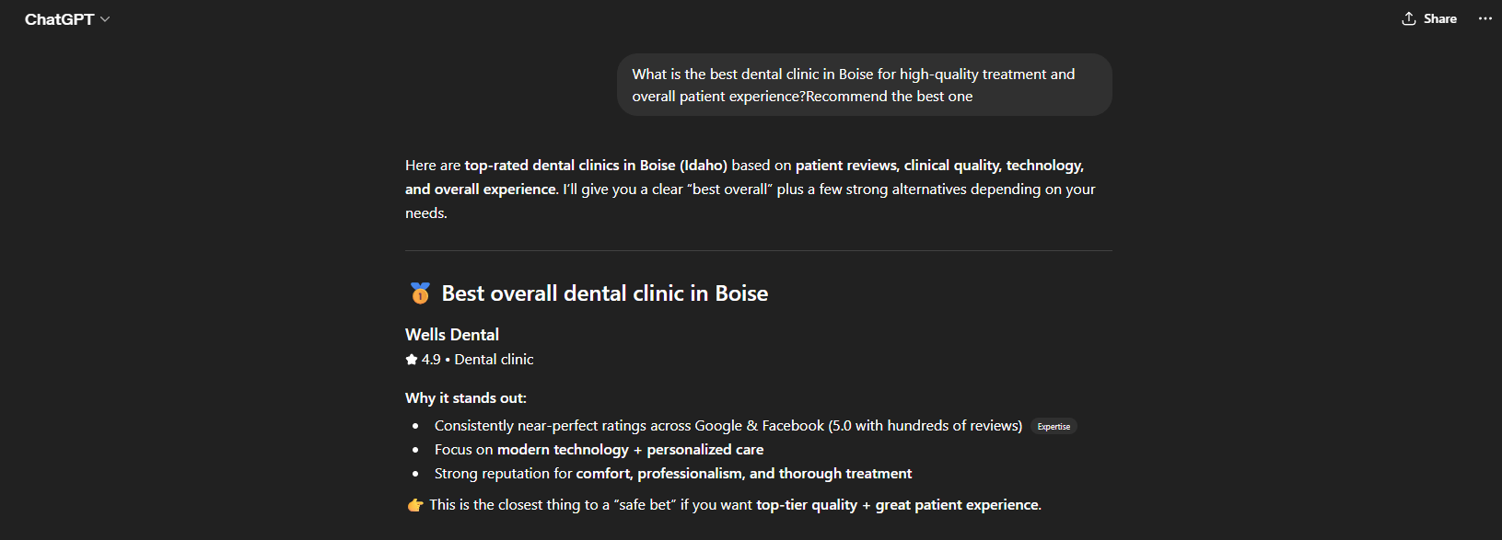Click the 'Wells Dental' clinic name

tap(451, 334)
